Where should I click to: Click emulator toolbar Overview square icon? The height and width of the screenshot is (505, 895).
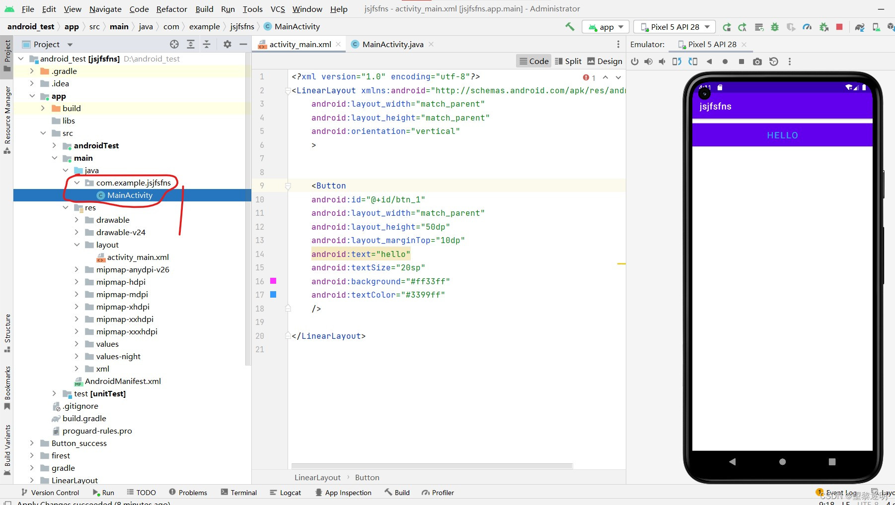coord(741,62)
